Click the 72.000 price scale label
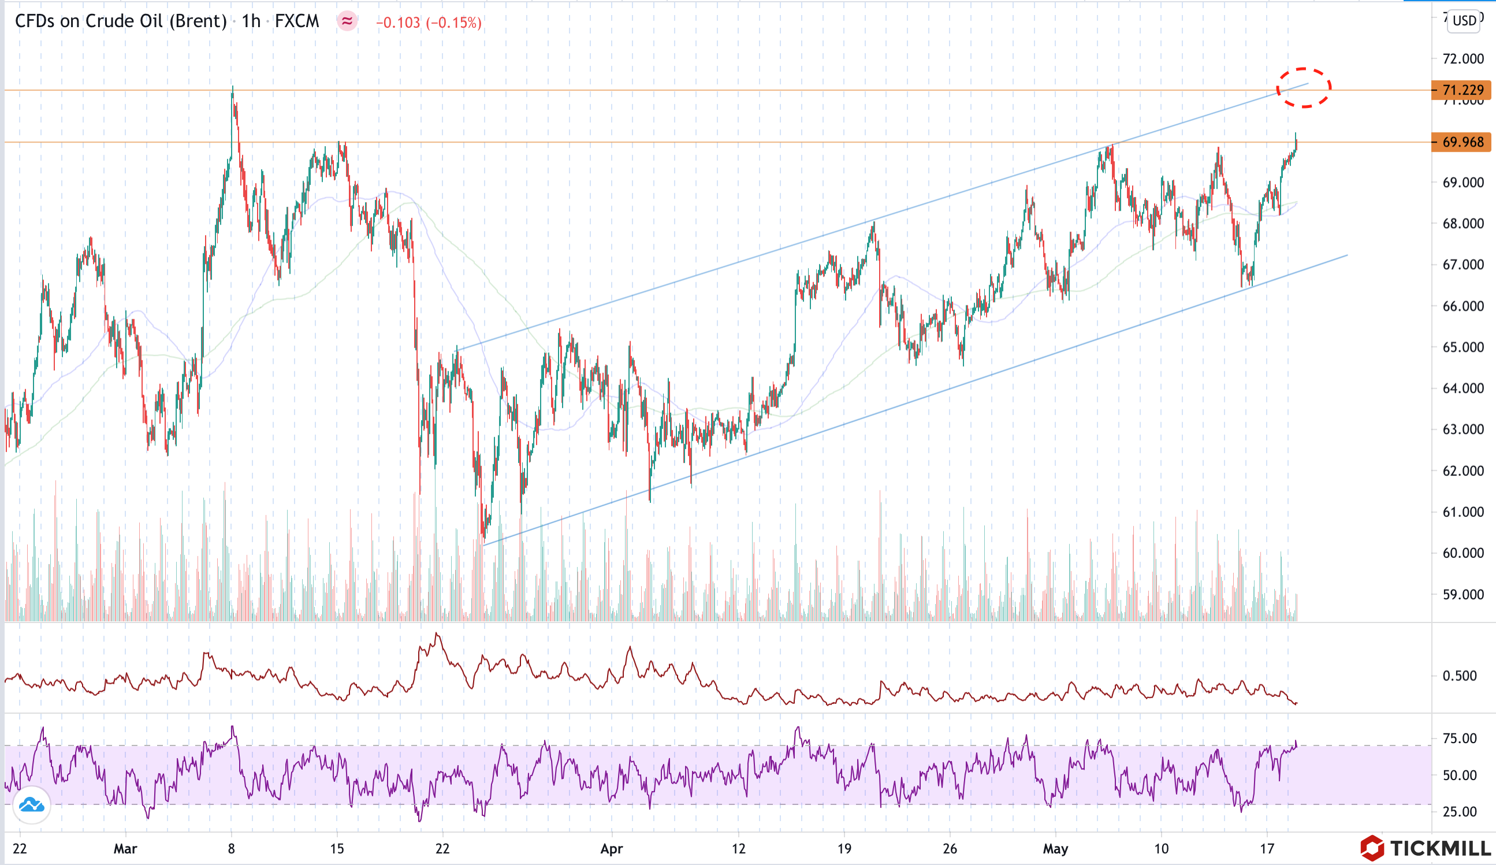The height and width of the screenshot is (865, 1496). click(1462, 59)
